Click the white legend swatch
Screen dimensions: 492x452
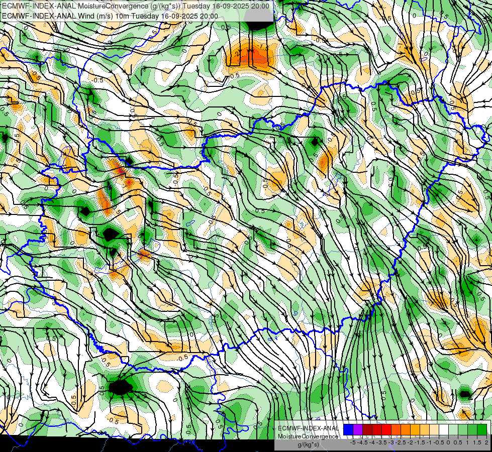click(444, 430)
